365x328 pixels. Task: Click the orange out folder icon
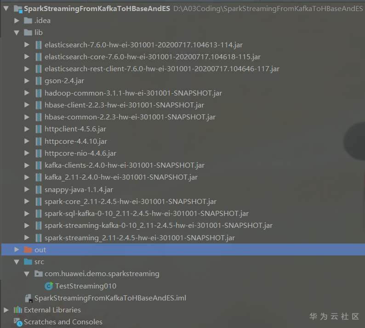[x=28, y=250]
